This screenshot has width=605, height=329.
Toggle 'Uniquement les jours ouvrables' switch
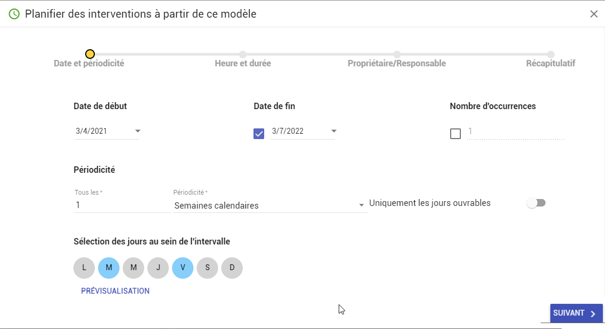click(536, 203)
